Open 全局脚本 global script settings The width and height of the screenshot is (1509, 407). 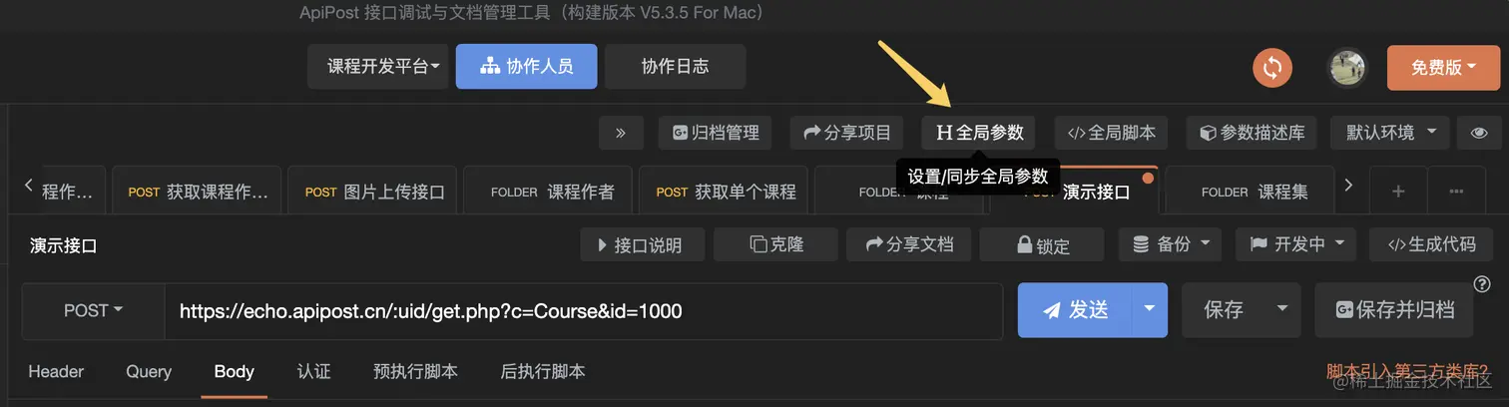click(x=1112, y=133)
